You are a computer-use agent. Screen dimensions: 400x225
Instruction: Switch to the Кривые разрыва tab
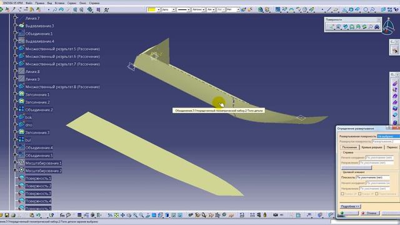coord(372,147)
